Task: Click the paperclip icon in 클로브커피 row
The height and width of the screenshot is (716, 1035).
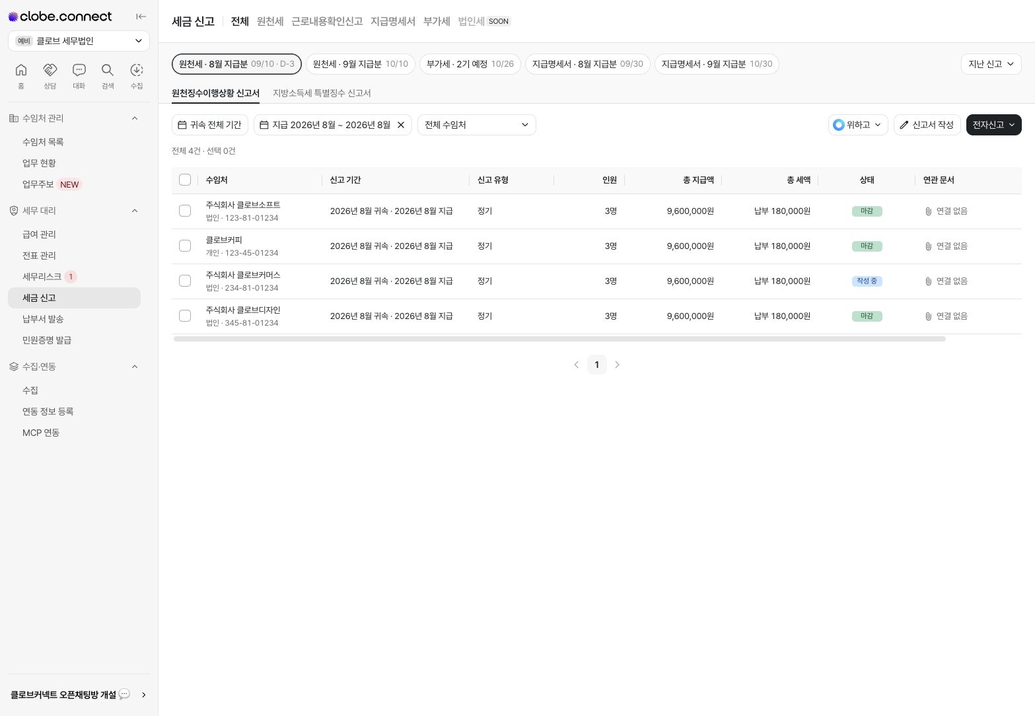Action: click(928, 246)
